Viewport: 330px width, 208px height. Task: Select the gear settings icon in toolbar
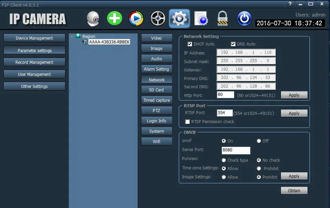[179, 19]
